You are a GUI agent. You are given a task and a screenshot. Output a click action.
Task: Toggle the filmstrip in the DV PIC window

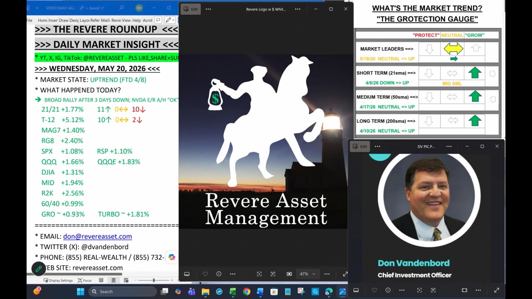(x=356, y=290)
